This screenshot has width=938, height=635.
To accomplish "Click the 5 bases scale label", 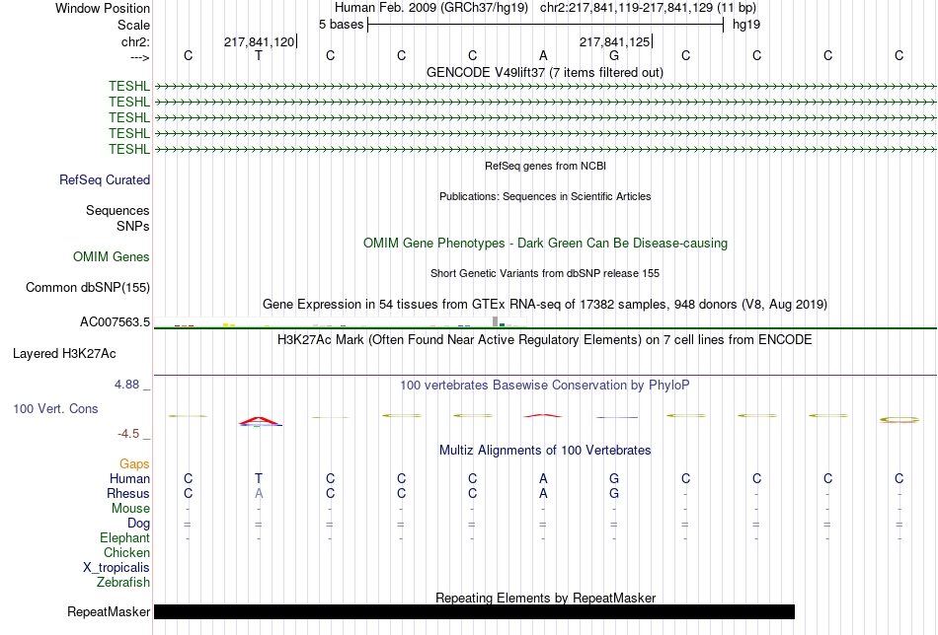I will click(341, 25).
